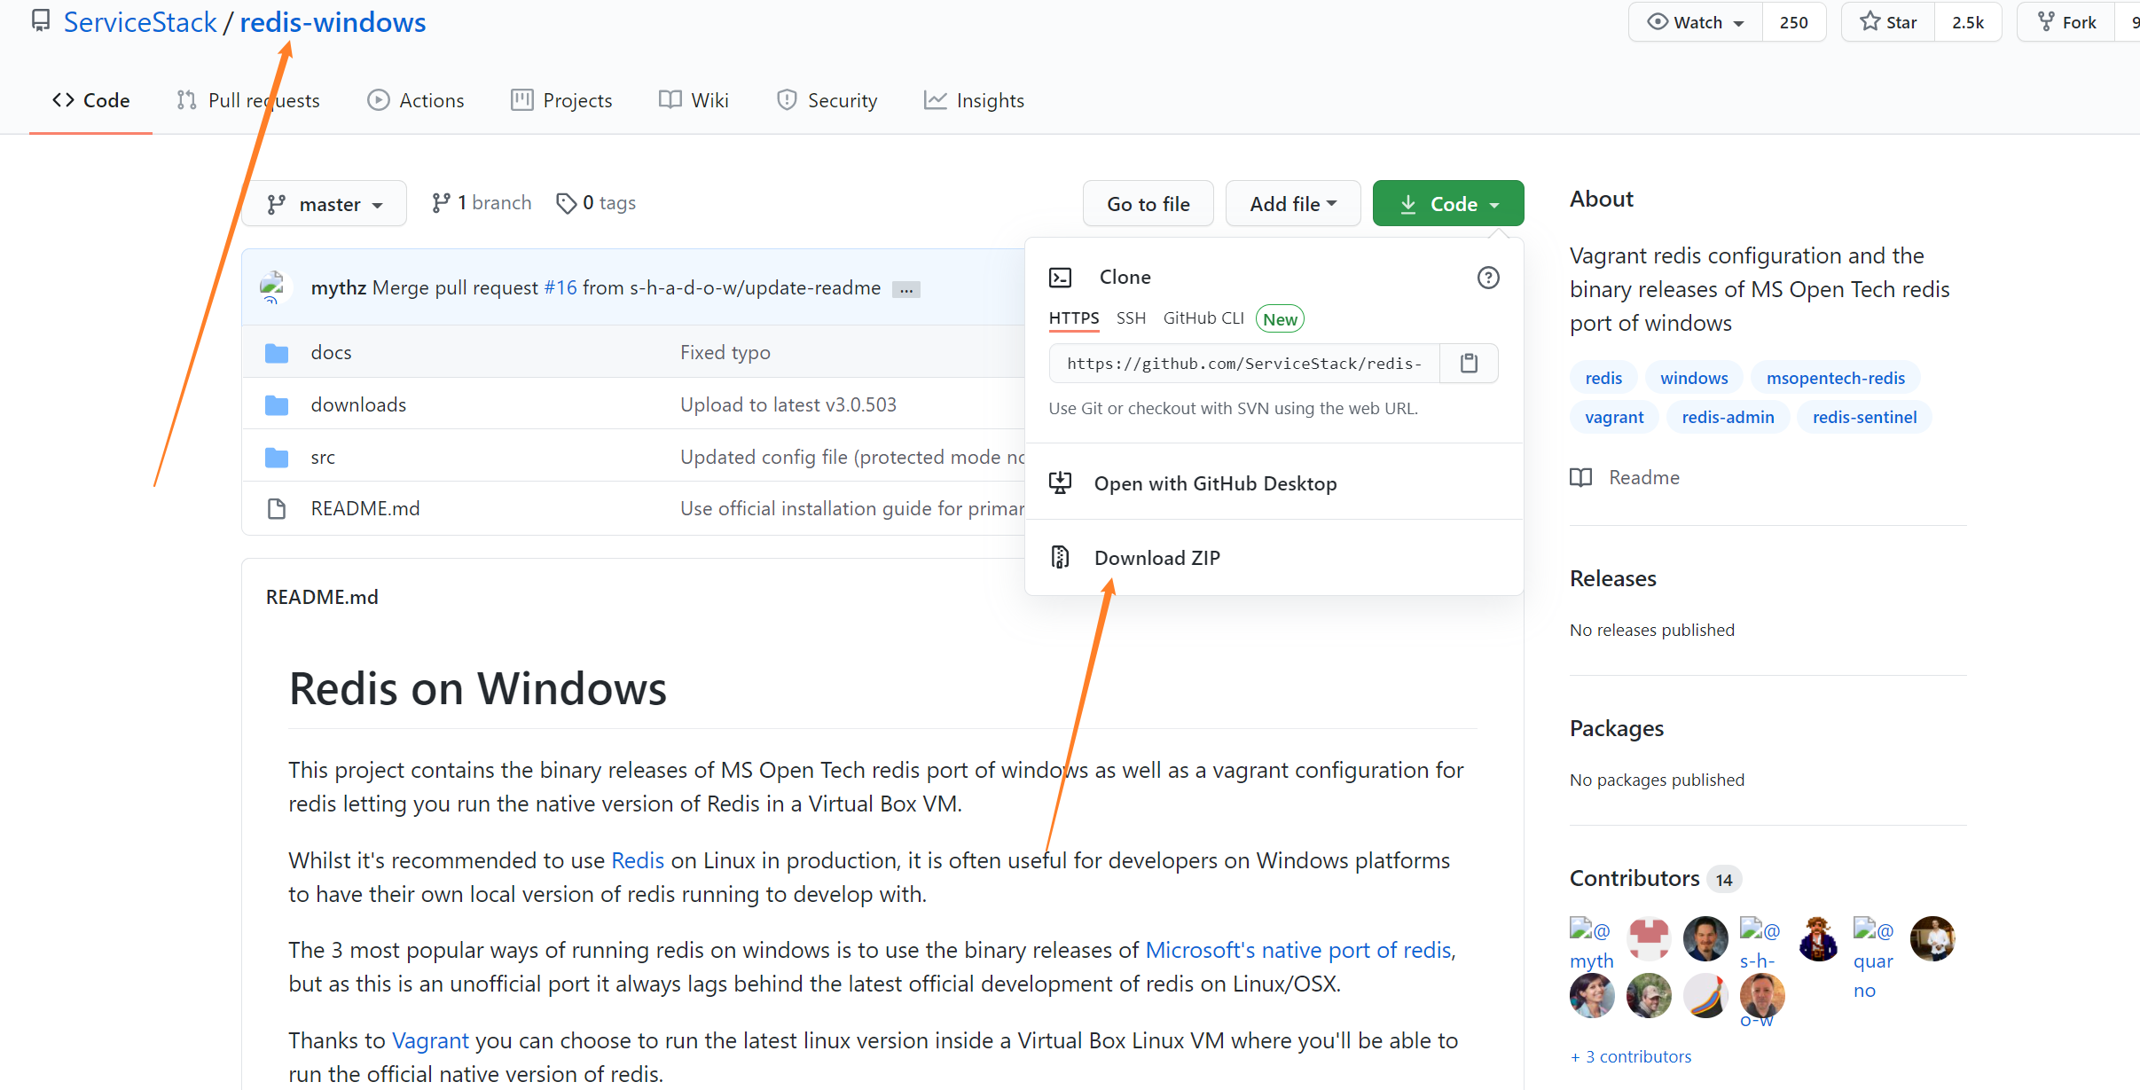
Task: Switch to the Wiki tab
Action: point(694,100)
